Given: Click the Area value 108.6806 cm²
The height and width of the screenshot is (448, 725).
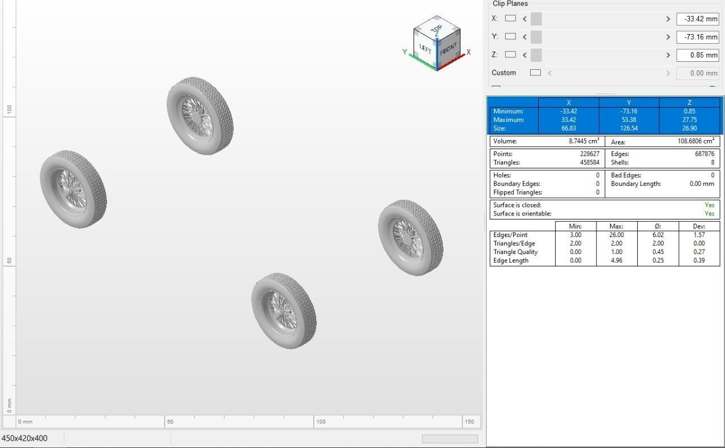Looking at the screenshot, I should click(x=696, y=141).
